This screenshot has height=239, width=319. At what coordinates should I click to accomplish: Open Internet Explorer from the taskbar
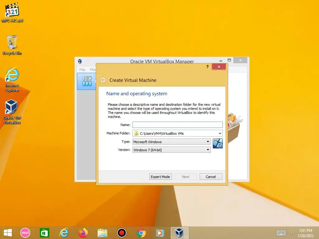click(x=64, y=233)
